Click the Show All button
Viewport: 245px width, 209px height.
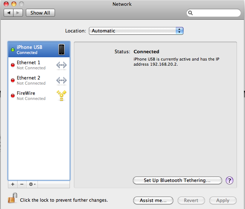click(40, 13)
